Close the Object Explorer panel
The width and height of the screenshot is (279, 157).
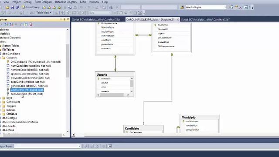(x=68, y=19)
